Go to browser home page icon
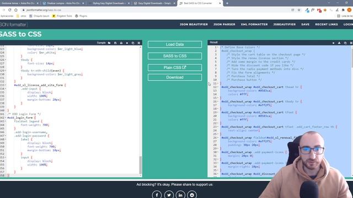Screen dimensions: 353x198 pos(16,10)
